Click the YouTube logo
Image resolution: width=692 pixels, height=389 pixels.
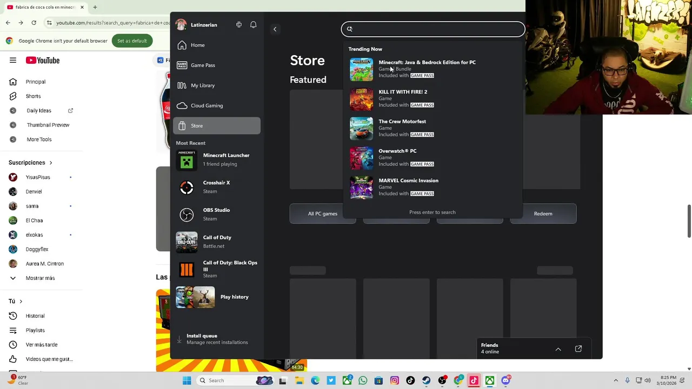[x=42, y=61]
